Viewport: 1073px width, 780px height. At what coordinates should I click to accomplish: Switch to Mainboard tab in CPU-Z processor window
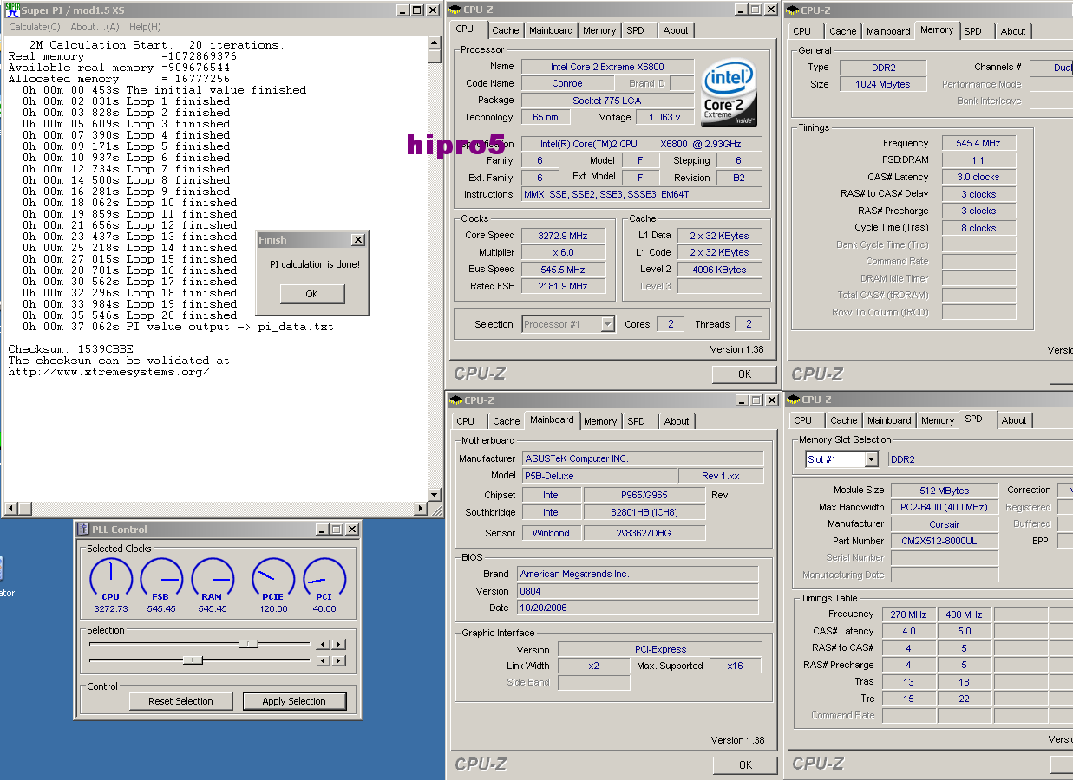click(x=551, y=30)
